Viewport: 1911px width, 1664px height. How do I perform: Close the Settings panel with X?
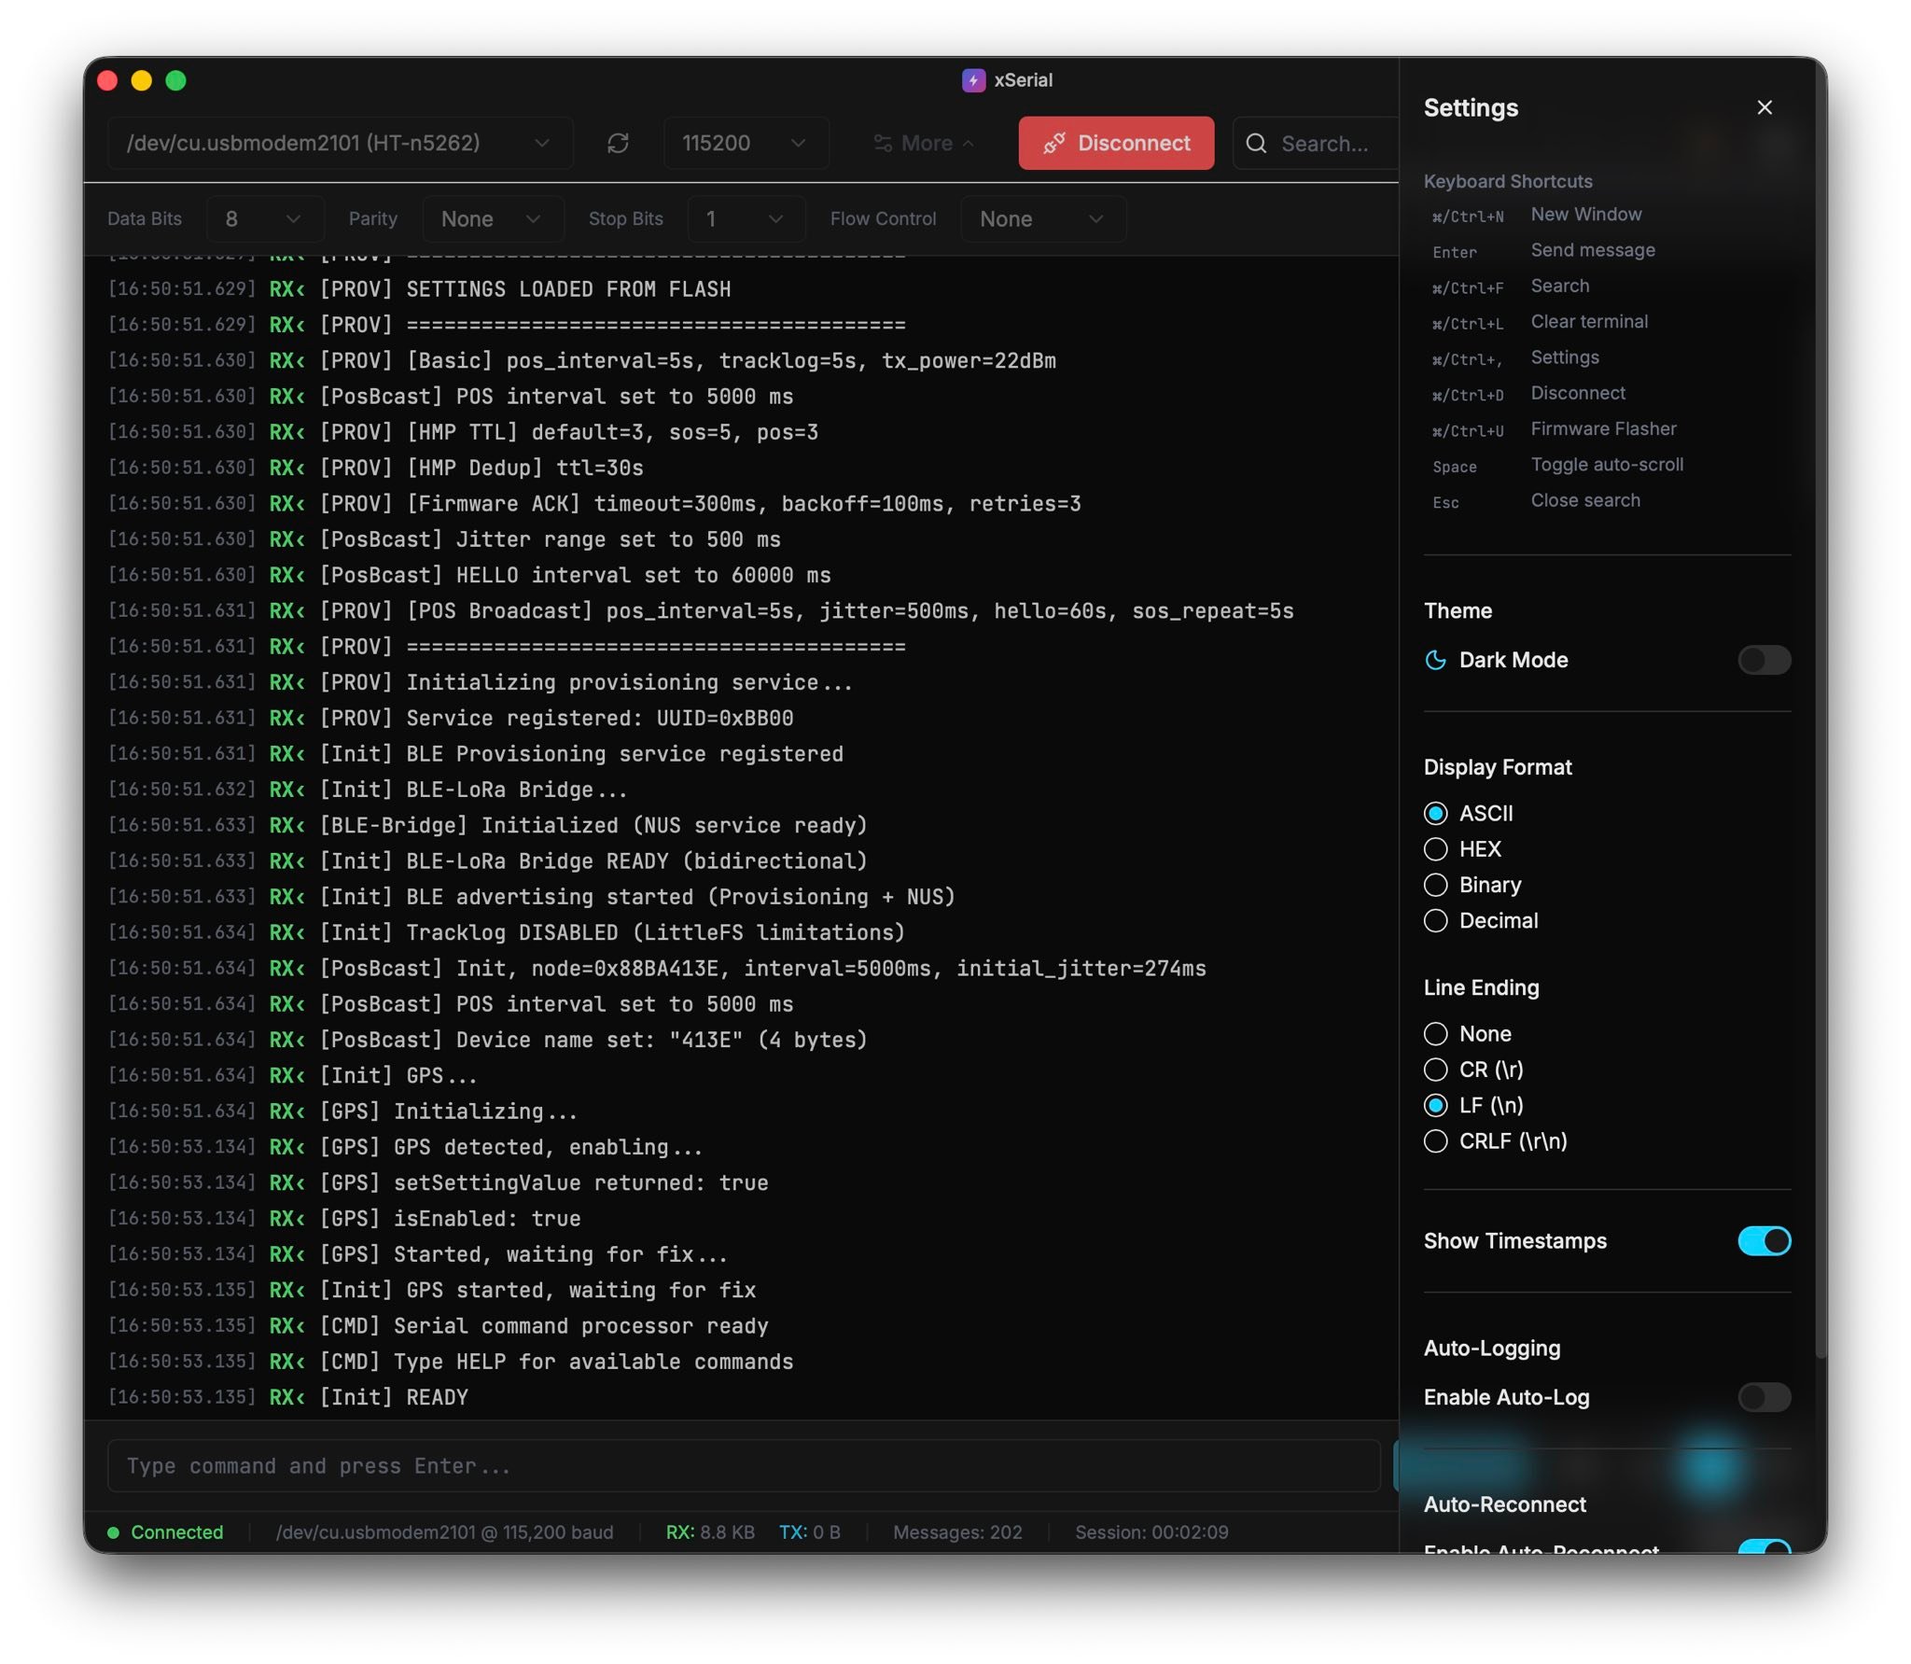coord(1764,107)
